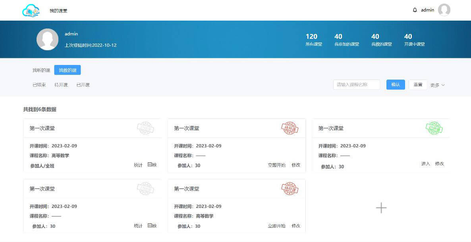Click the red 待开课 stamp on top-row card
This screenshot has height=242, width=471.
[290, 128]
